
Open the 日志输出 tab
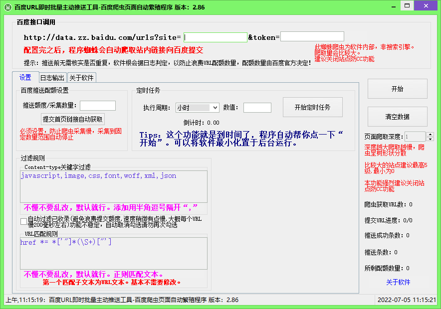pos(52,78)
